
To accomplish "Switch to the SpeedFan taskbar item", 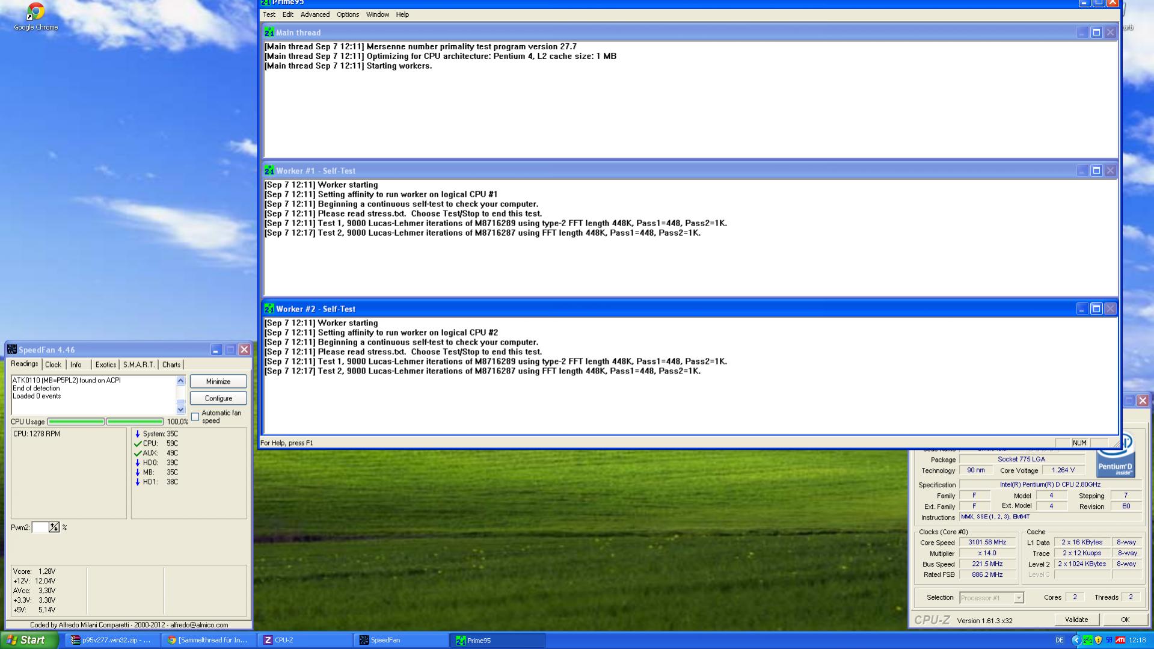I will coord(401,640).
